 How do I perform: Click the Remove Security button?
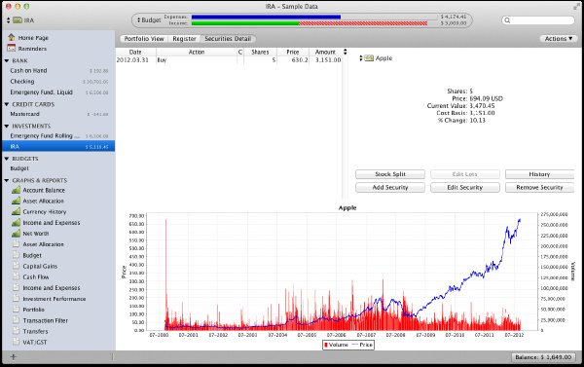539,188
